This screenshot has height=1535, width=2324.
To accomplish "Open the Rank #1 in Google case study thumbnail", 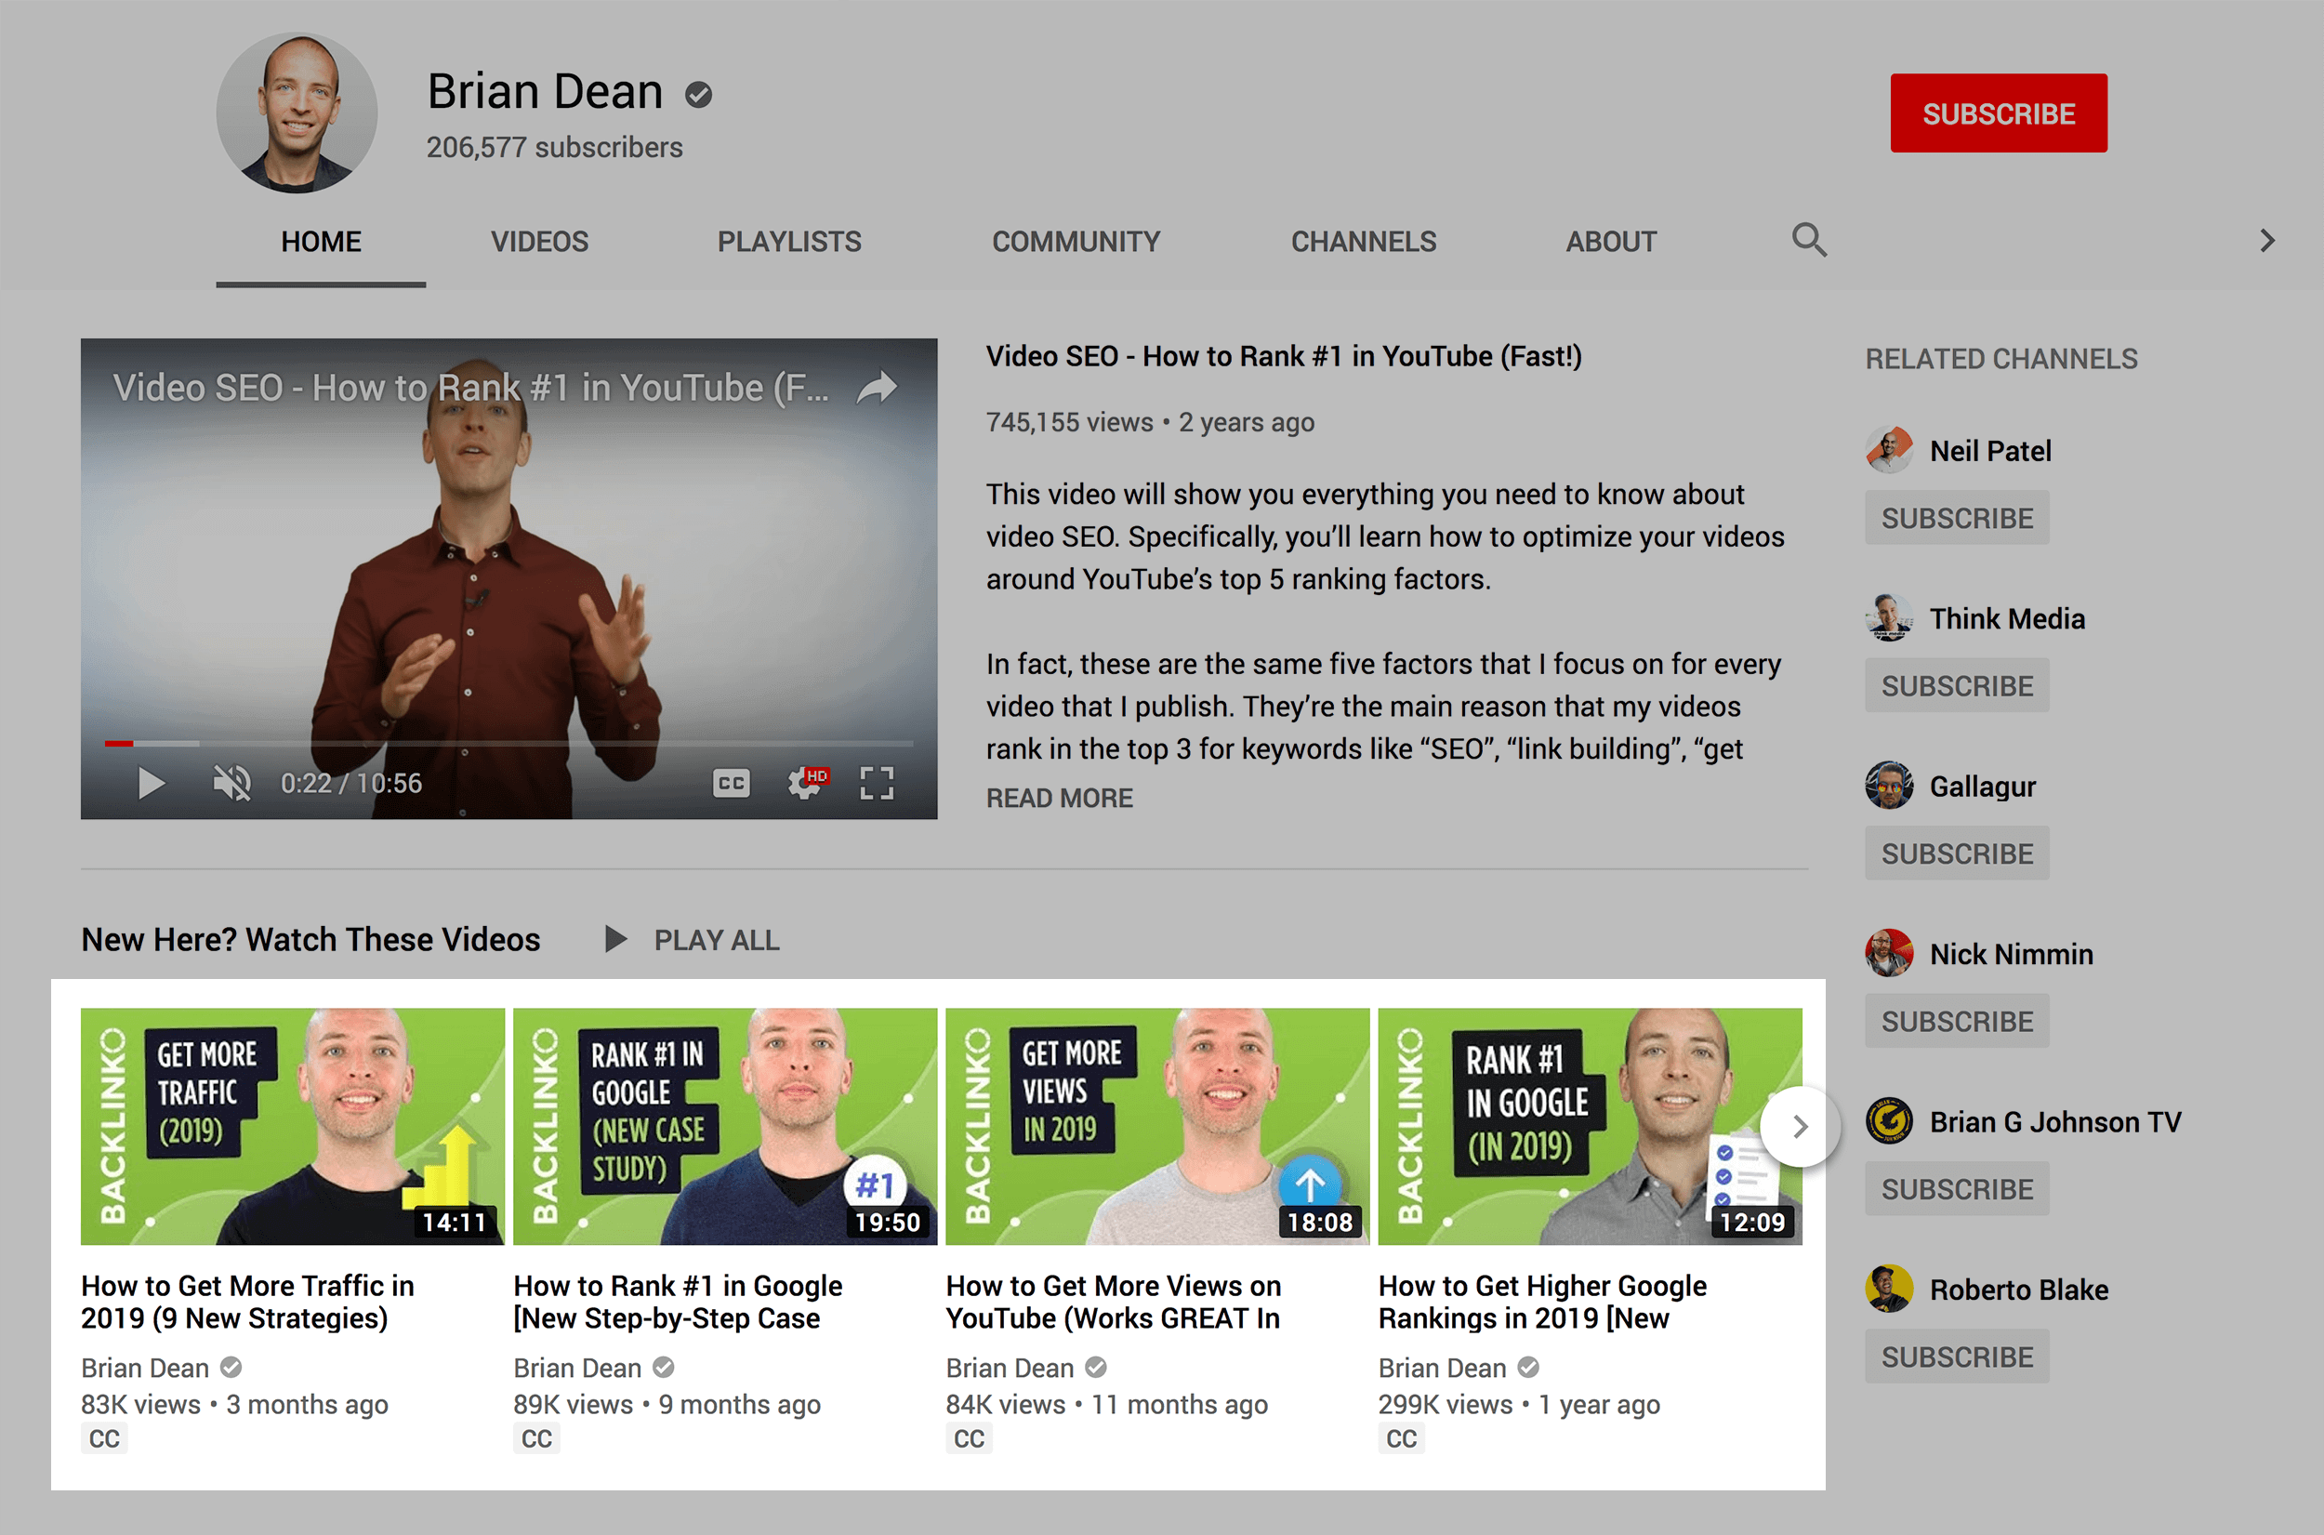I will pyautogui.click(x=725, y=1127).
